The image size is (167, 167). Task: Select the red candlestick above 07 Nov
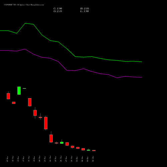point(8,96)
